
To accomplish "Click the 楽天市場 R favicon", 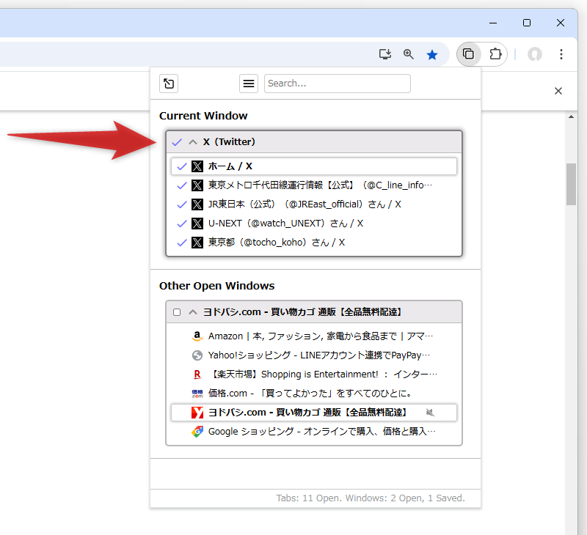I will (x=197, y=374).
